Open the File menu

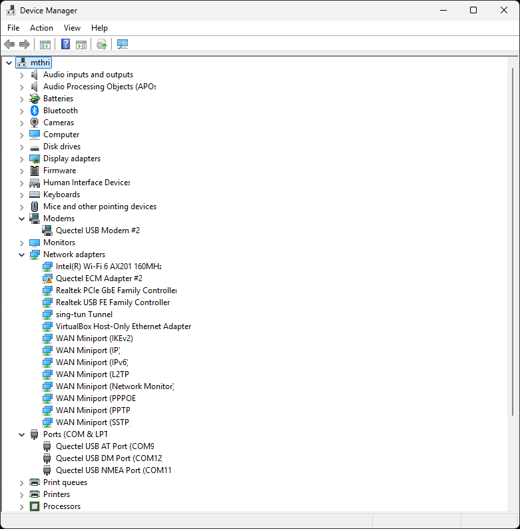(x=13, y=28)
